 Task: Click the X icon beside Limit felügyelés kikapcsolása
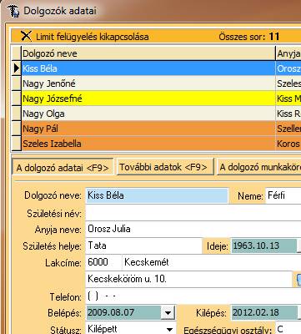(x=26, y=36)
